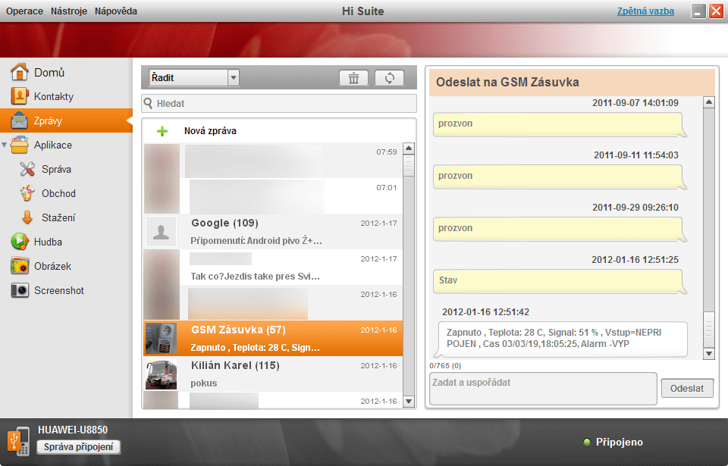
Task: Open the Obrázek sunflower icon
Action: tap(20, 266)
